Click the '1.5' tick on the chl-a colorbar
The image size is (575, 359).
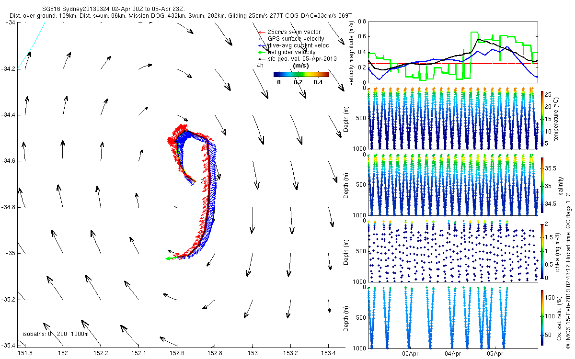[549, 236]
